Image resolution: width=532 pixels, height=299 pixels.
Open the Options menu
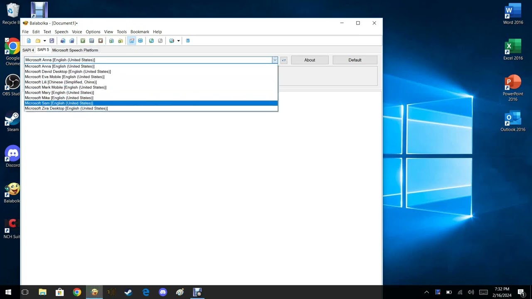[x=93, y=32]
